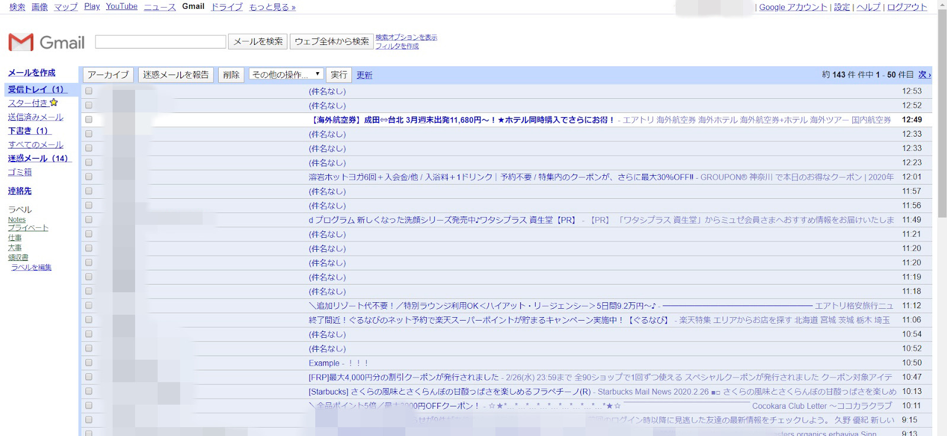The image size is (947, 436).
Task: Select checkbox of 海外航空券 成田⇔台北 email
Action: tap(89, 120)
